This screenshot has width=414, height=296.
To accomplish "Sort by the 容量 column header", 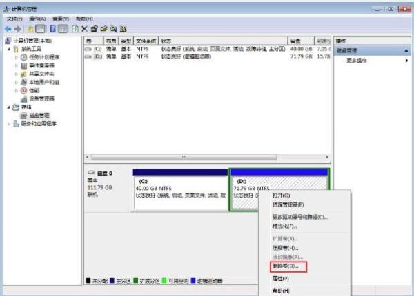I will 301,41.
